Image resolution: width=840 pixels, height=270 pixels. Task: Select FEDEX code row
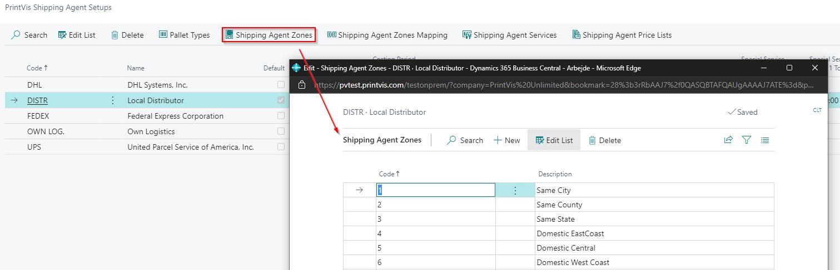pyautogui.click(x=38, y=116)
